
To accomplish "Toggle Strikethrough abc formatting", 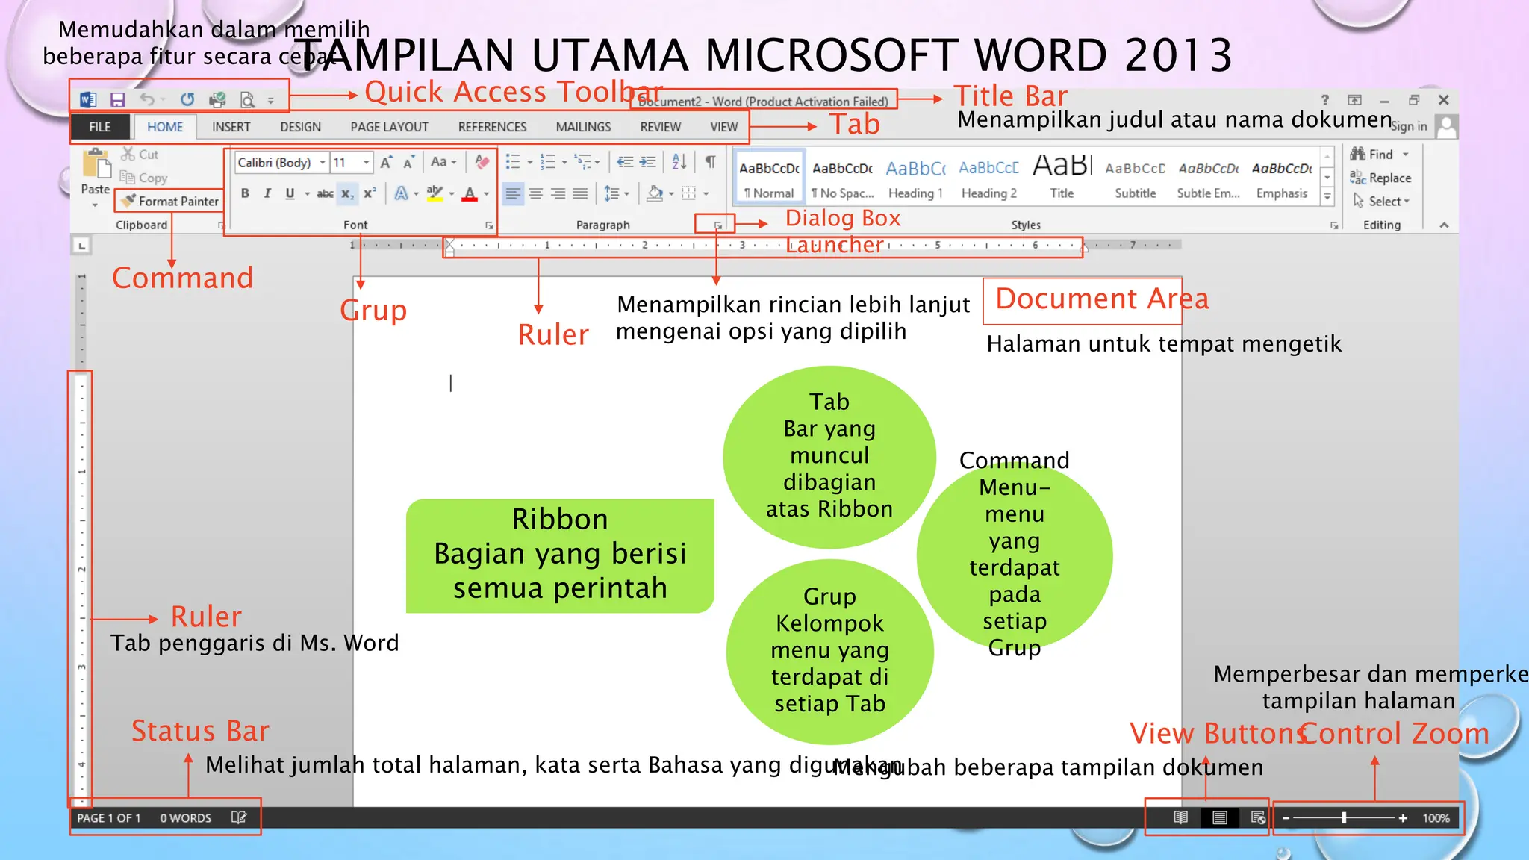I will (325, 194).
